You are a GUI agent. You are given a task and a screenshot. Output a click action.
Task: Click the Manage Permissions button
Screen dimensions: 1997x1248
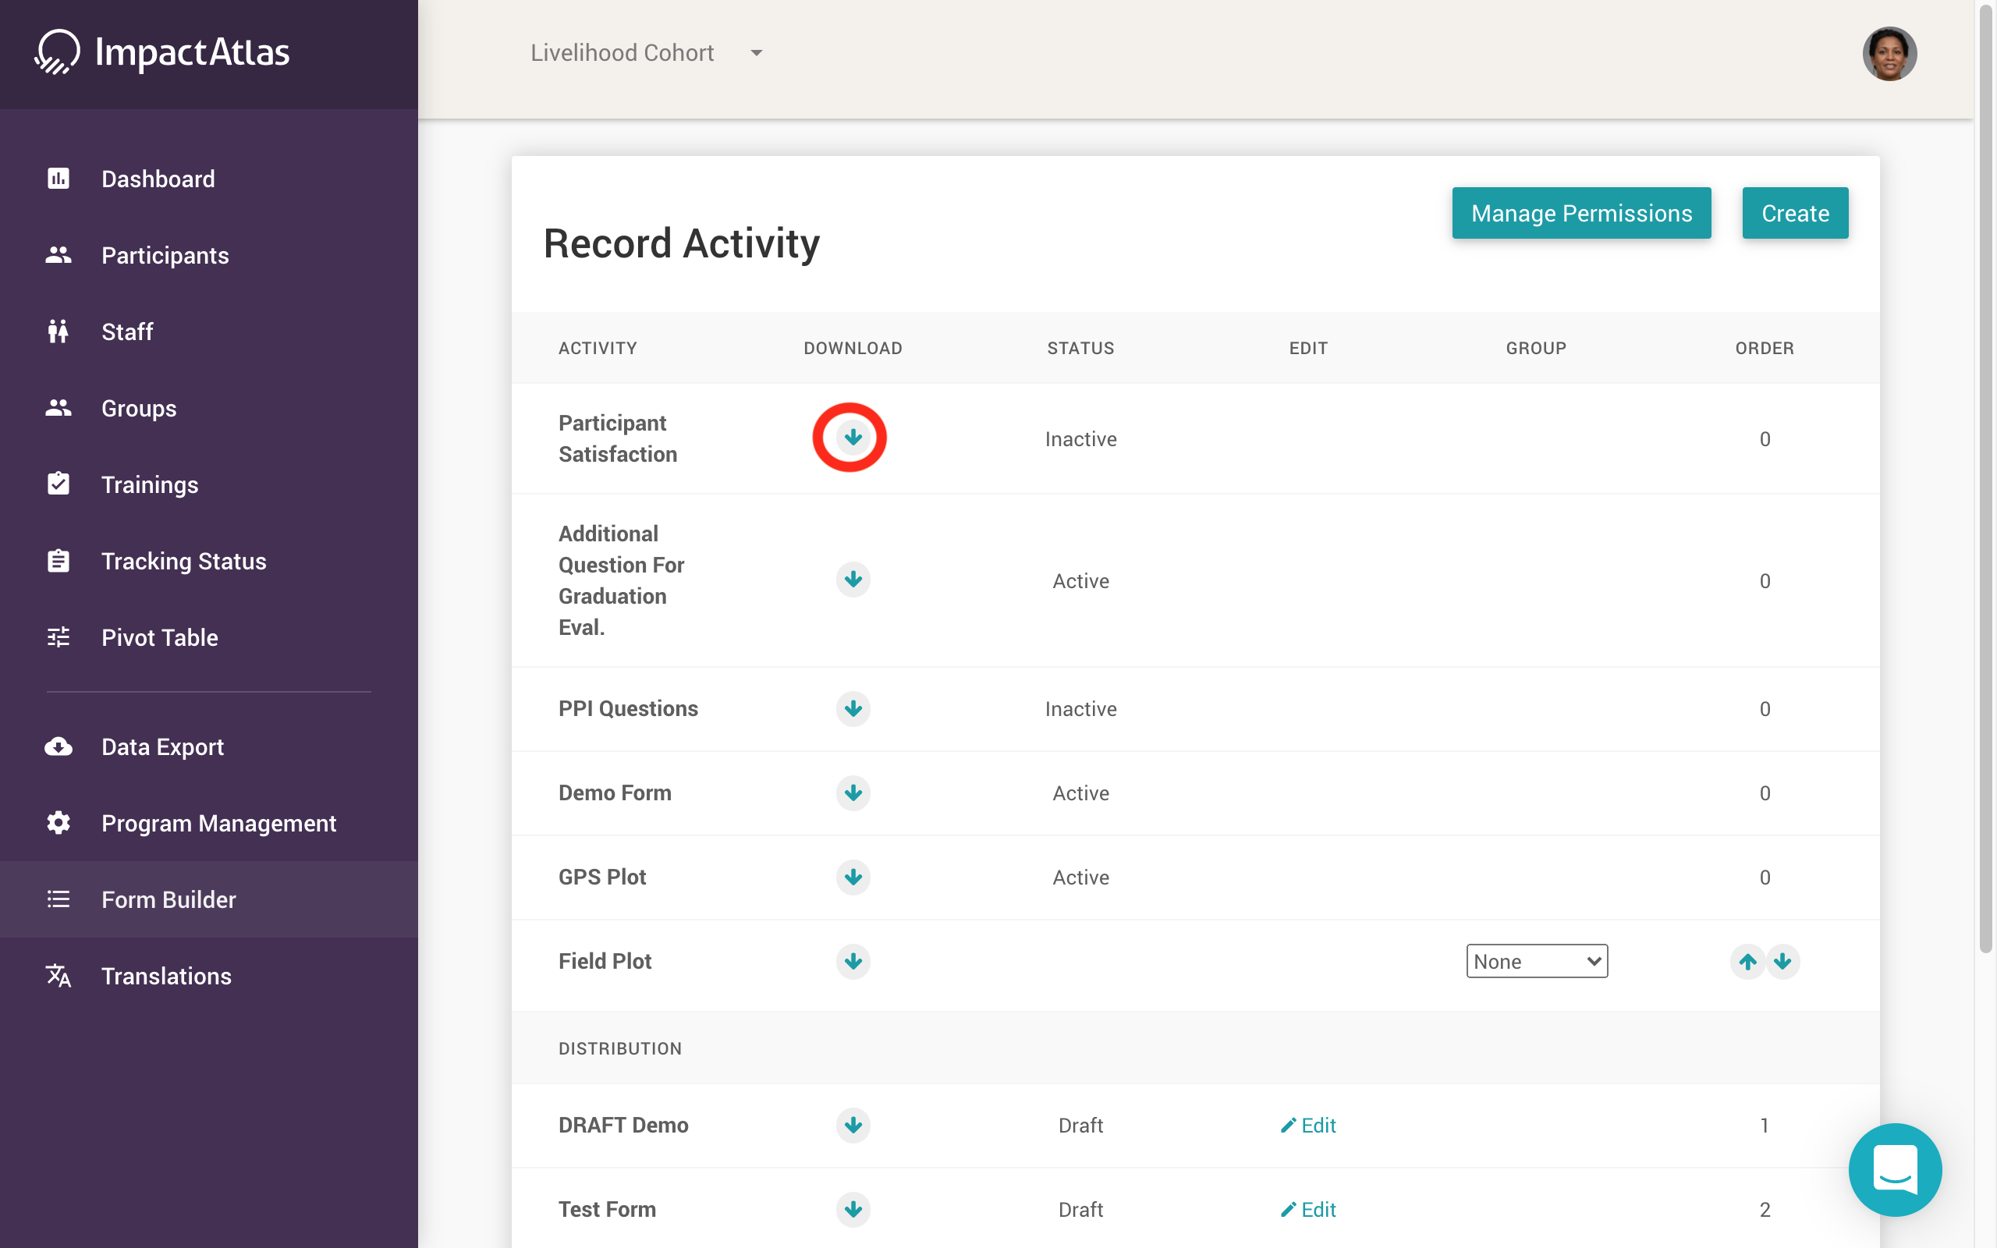coord(1580,213)
